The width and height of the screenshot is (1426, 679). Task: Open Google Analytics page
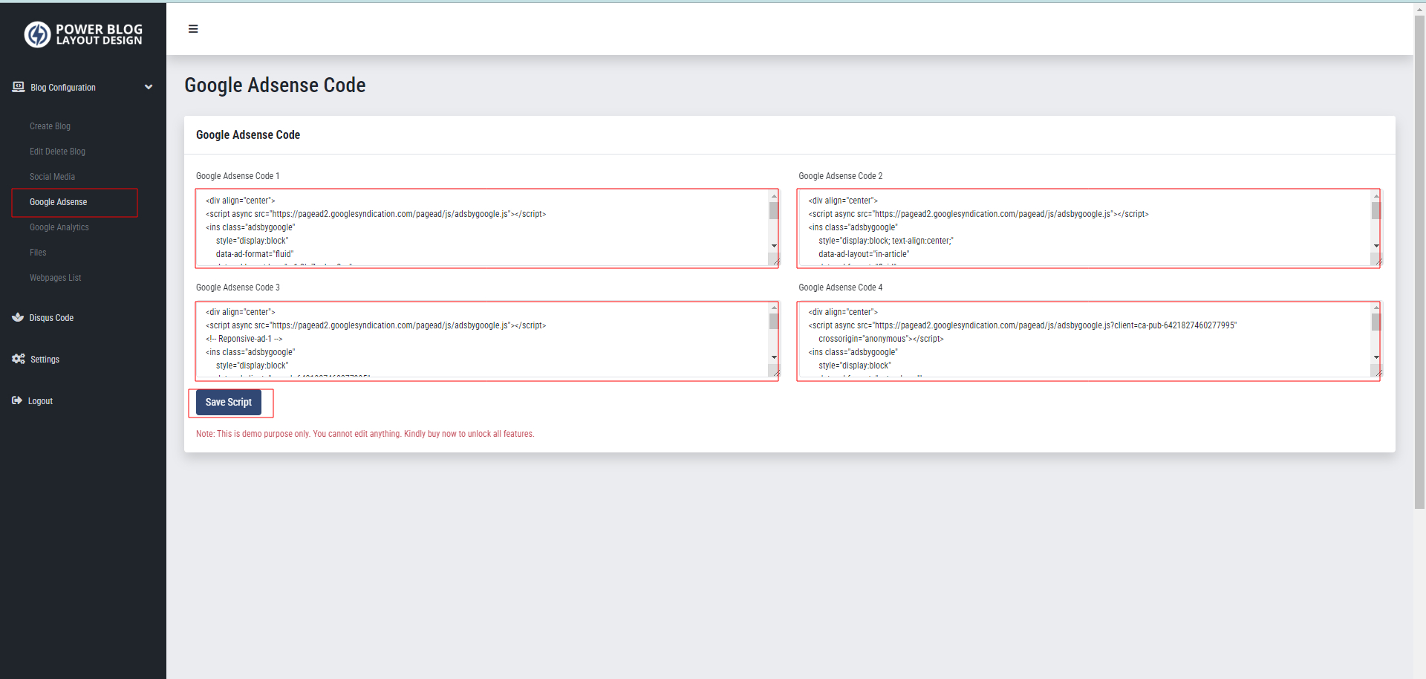point(59,227)
